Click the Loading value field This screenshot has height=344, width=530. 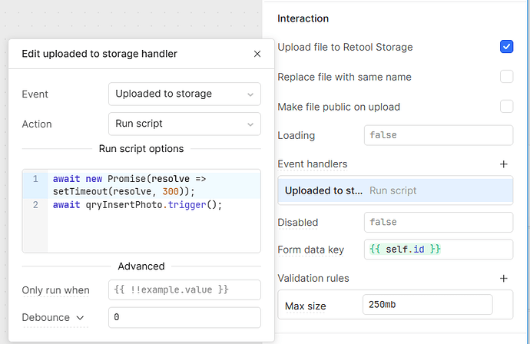click(x=438, y=135)
